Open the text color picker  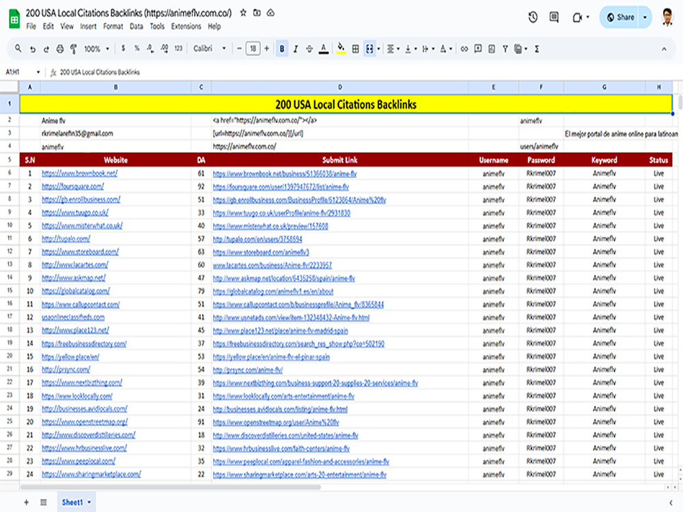click(324, 48)
